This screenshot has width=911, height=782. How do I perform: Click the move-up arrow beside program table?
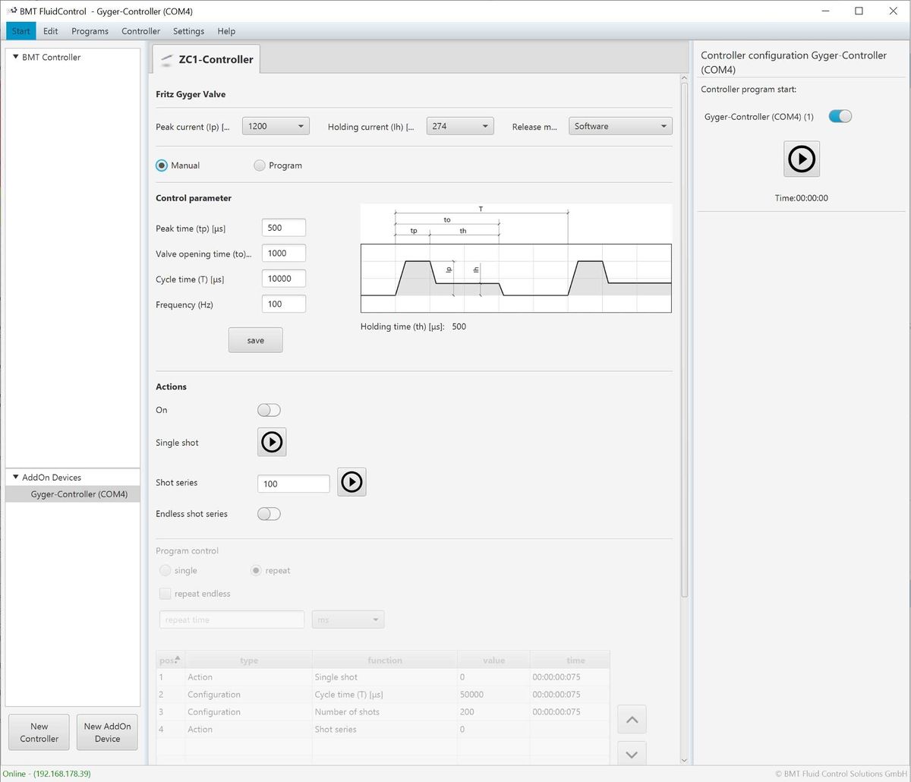632,719
